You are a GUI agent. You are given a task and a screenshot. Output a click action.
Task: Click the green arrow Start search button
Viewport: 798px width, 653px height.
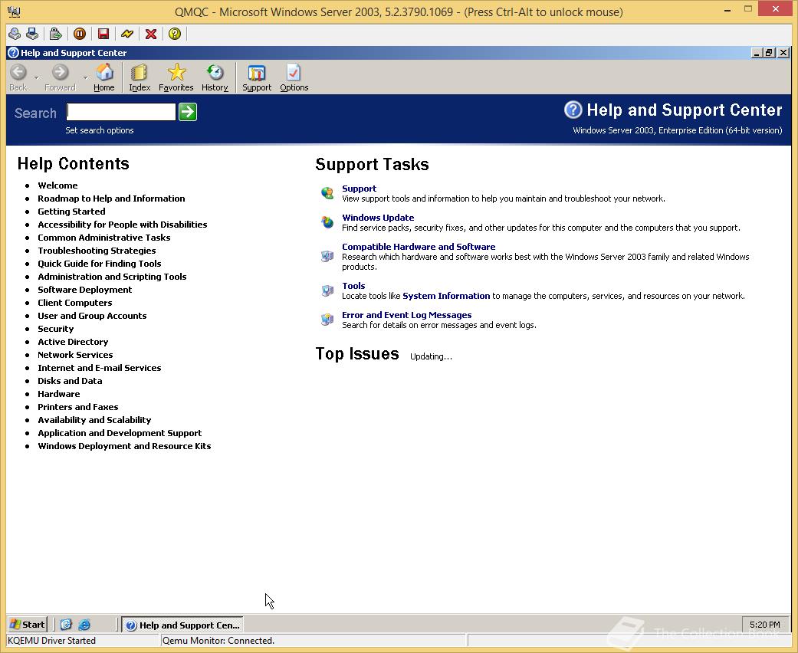click(x=188, y=112)
